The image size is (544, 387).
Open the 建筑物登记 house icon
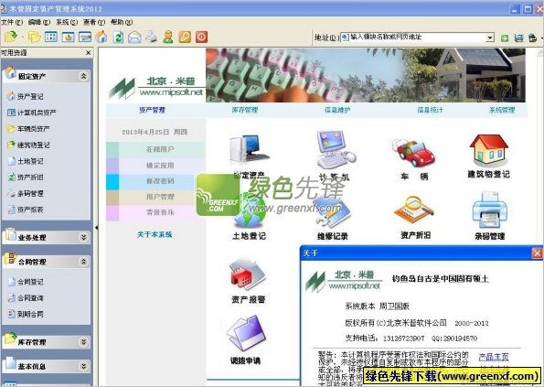click(489, 150)
